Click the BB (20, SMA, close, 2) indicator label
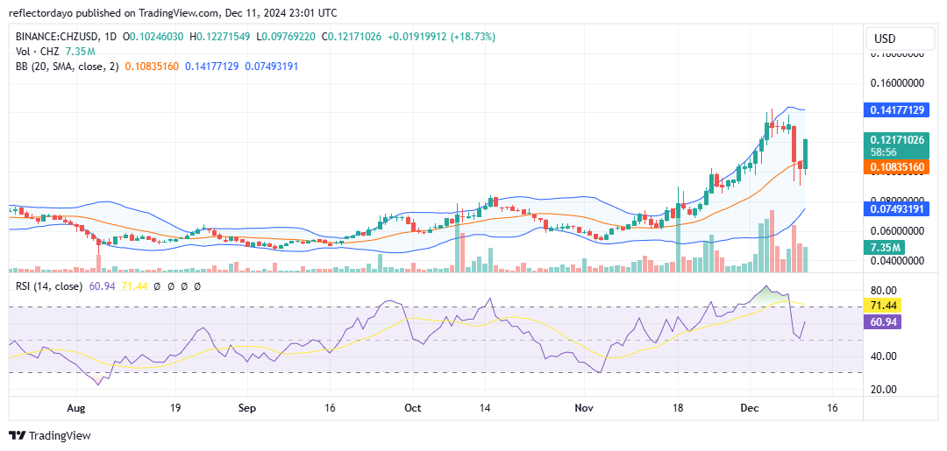 point(68,67)
